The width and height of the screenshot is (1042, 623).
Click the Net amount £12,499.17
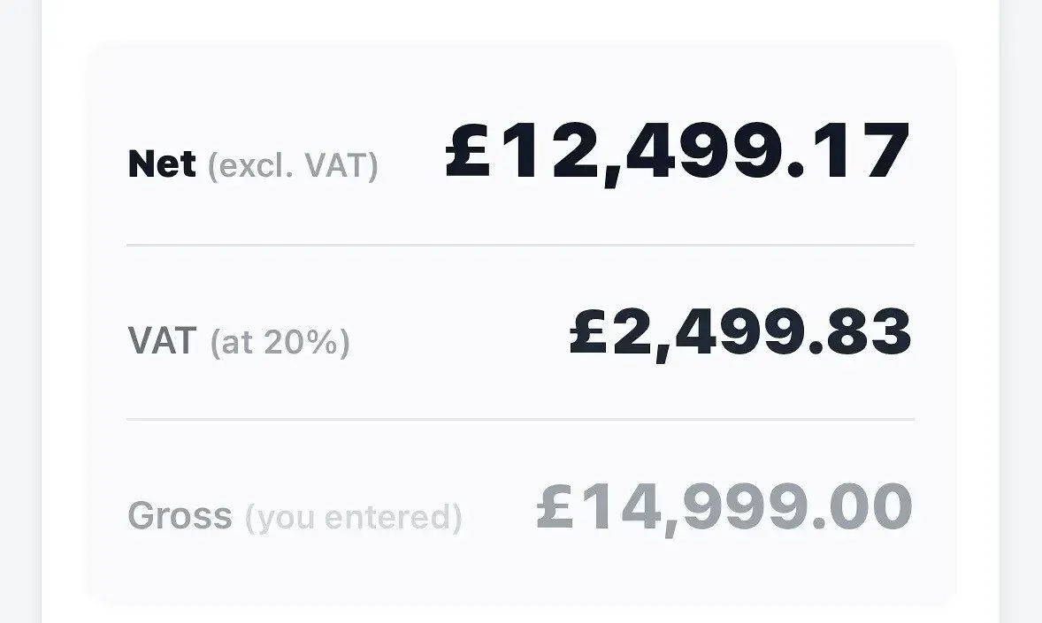tap(678, 153)
